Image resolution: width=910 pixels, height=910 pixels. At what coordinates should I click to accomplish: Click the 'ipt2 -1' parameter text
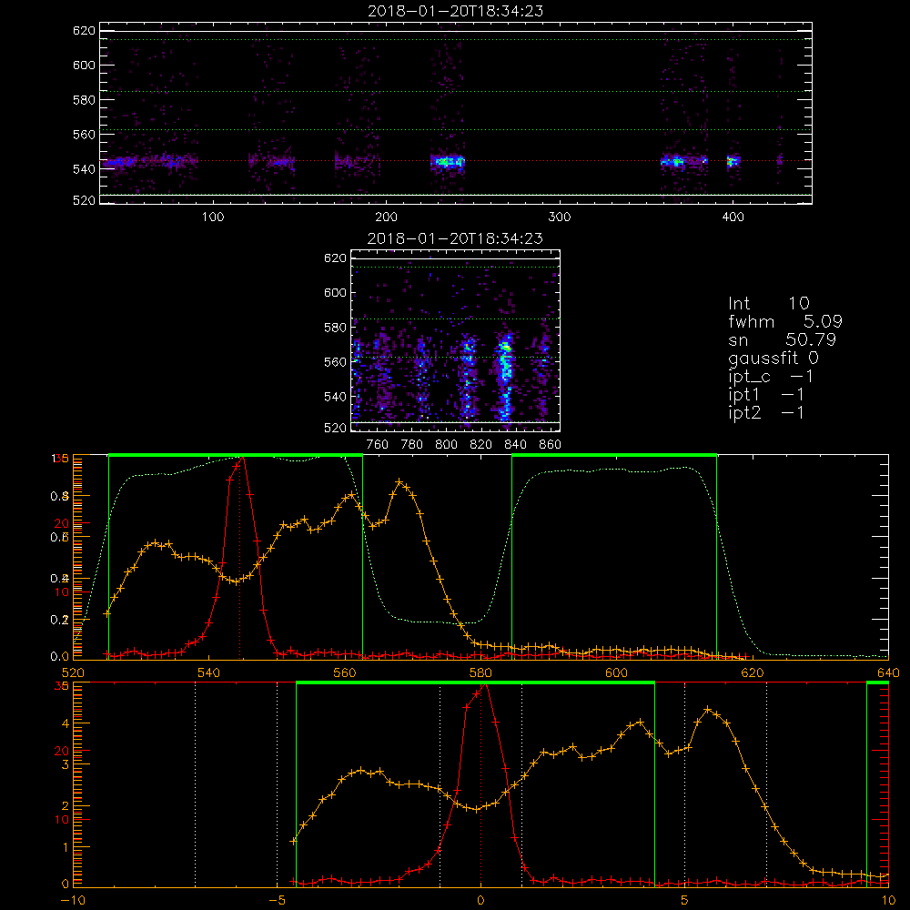[x=766, y=412]
